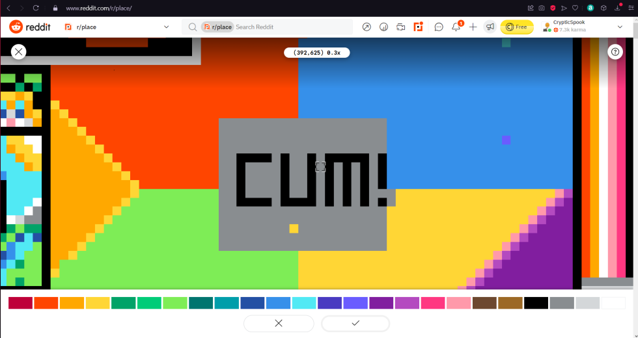Select the black color swatch

pos(536,303)
